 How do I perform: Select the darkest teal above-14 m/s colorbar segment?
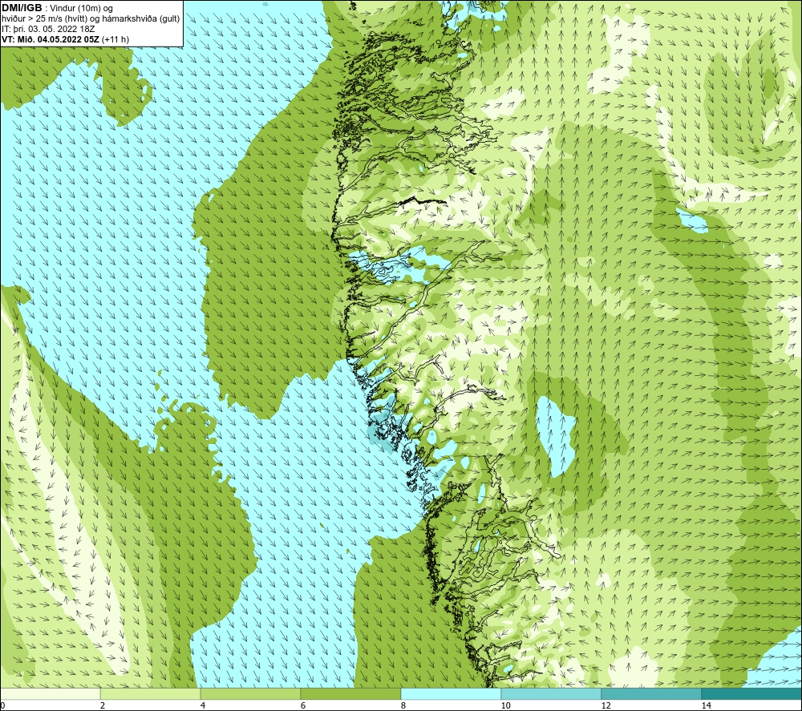click(751, 693)
